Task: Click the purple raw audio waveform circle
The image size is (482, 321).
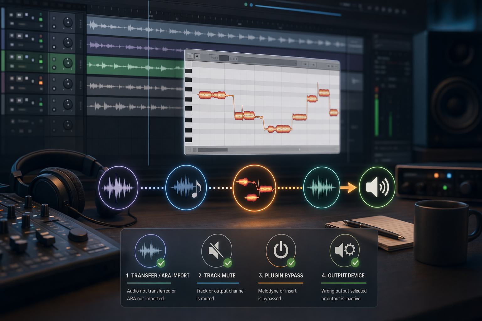Action: point(118,188)
